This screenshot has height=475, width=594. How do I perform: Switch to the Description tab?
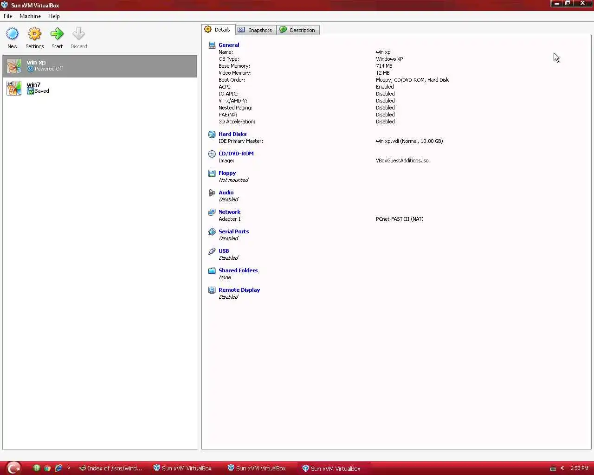coord(298,30)
